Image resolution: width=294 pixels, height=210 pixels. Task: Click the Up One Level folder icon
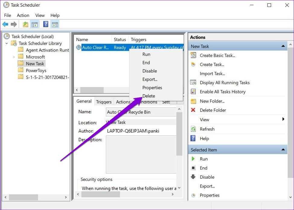(26, 24)
